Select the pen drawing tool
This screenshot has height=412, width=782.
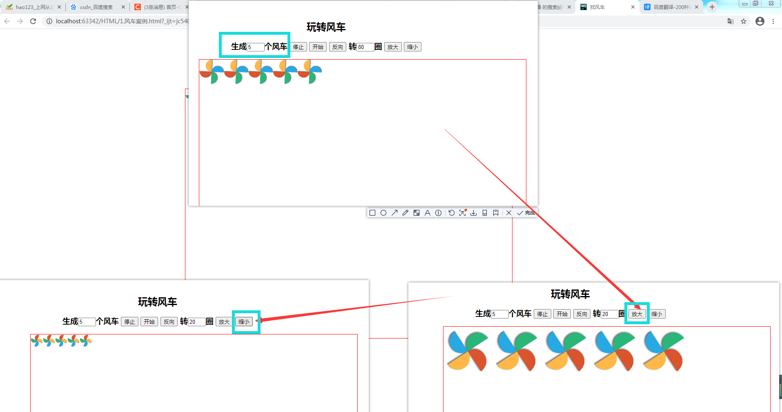[405, 212]
